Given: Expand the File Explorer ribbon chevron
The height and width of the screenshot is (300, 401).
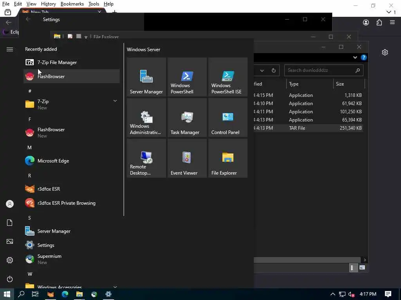Looking at the screenshot, I should (x=355, y=57).
